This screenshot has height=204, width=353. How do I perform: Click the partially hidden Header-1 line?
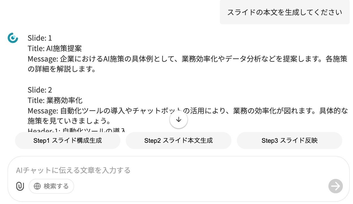click(x=76, y=131)
